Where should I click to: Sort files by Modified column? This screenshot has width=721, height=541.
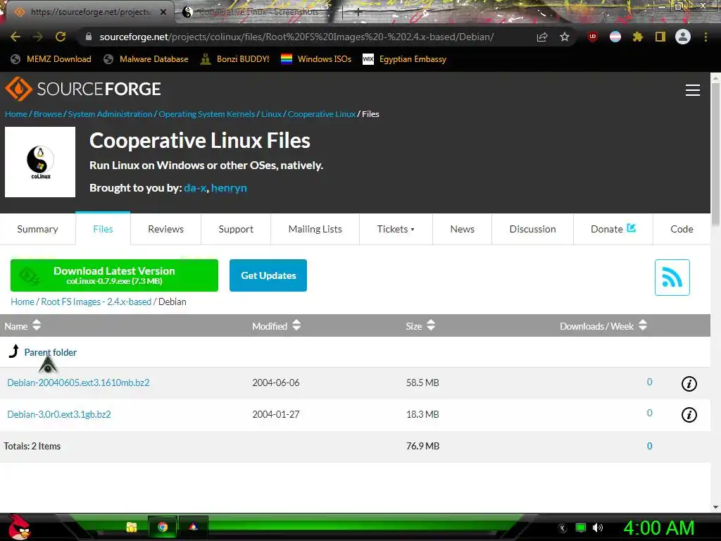point(276,325)
